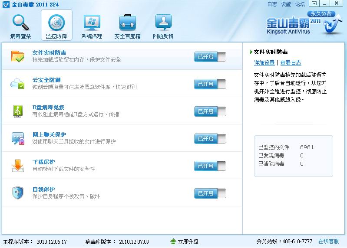Toggle 文件实时防毒 switch off
This screenshot has width=347, height=248.
pos(210,57)
